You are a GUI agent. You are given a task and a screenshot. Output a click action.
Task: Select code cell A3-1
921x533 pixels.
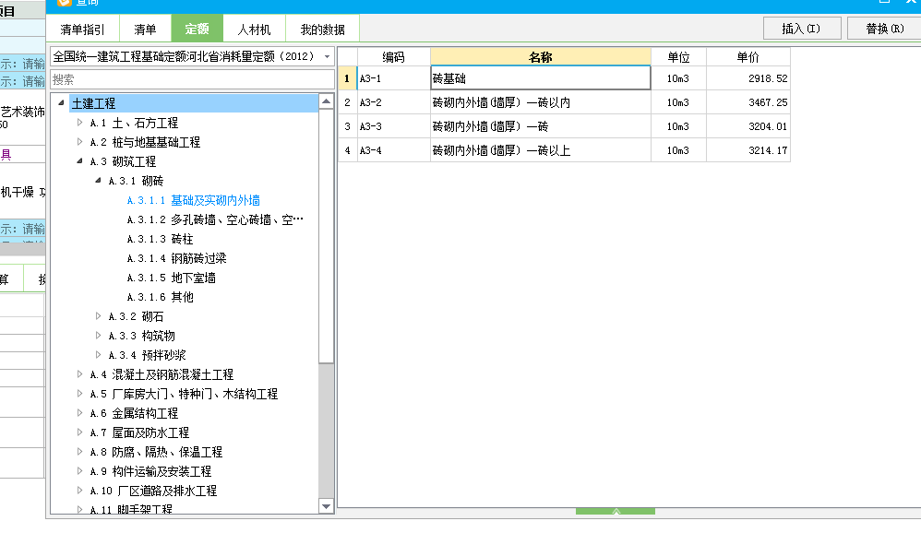(x=393, y=78)
